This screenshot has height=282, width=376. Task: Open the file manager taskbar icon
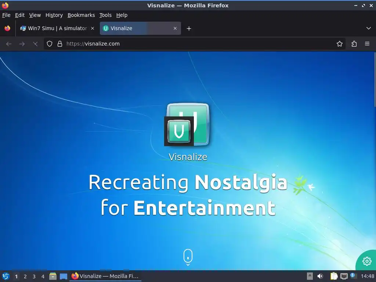pyautogui.click(x=53, y=276)
